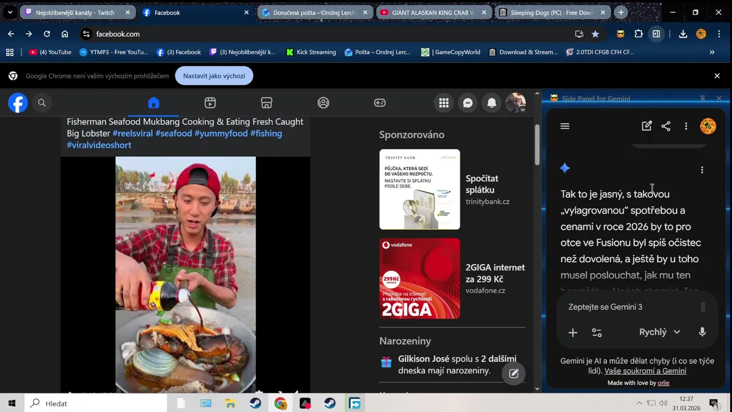This screenshot has width=732, height=412.
Task: Open the Extensions puzzle icon
Action: coord(639,34)
